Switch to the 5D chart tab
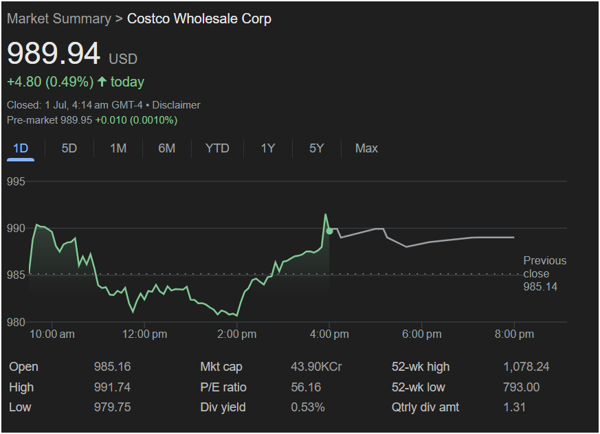The width and height of the screenshot is (600, 434). (69, 148)
